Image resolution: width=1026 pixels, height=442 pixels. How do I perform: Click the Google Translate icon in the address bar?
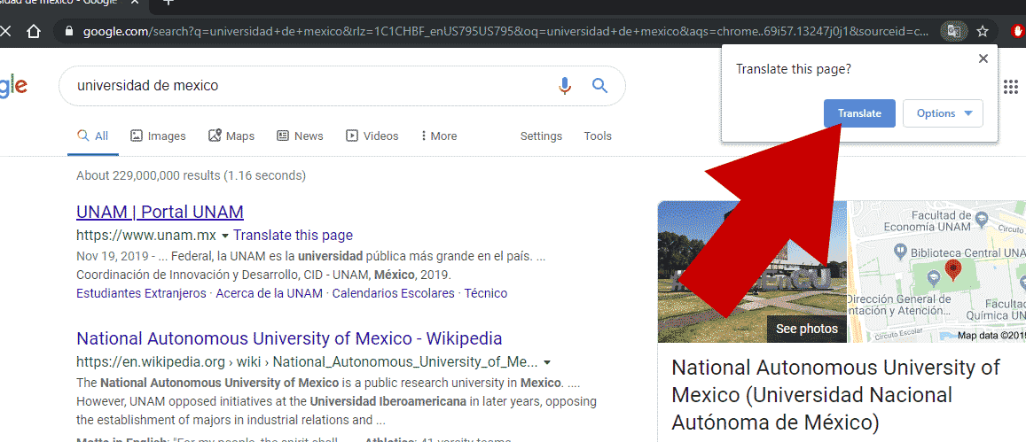click(x=954, y=31)
